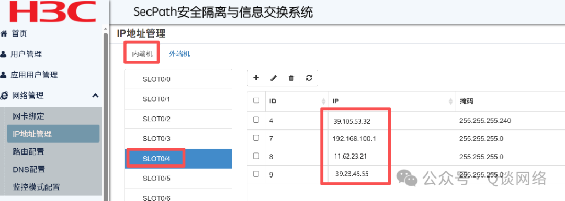The height and width of the screenshot is (201, 565).
Task: Select SLOT0/2 in the slot list
Action: point(178,119)
